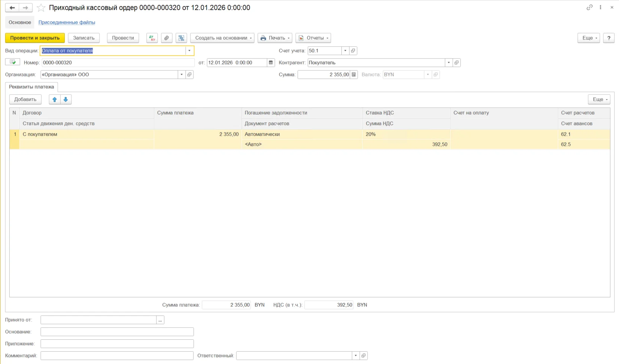Open the Ответственный employee card icon
This screenshot has width=619, height=364.
(x=363, y=356)
